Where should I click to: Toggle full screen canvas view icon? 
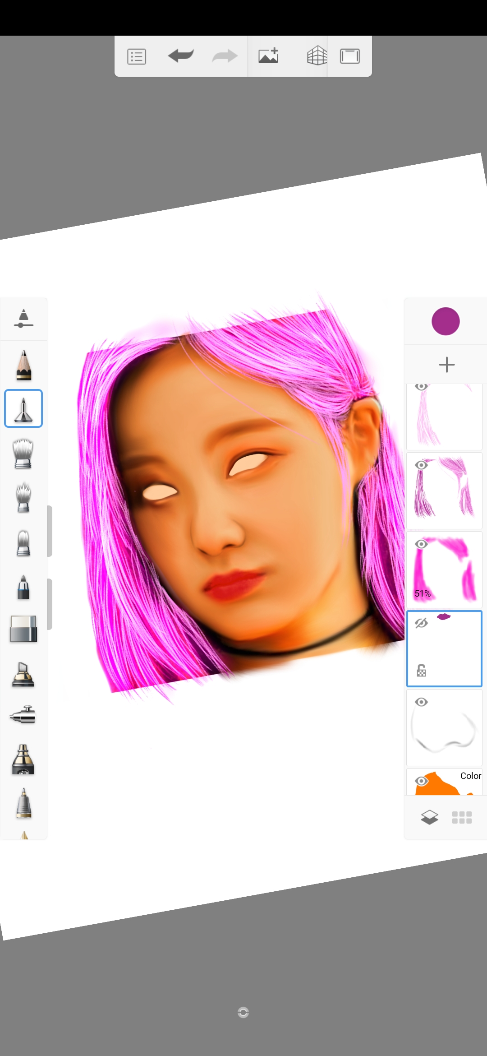pyautogui.click(x=349, y=56)
